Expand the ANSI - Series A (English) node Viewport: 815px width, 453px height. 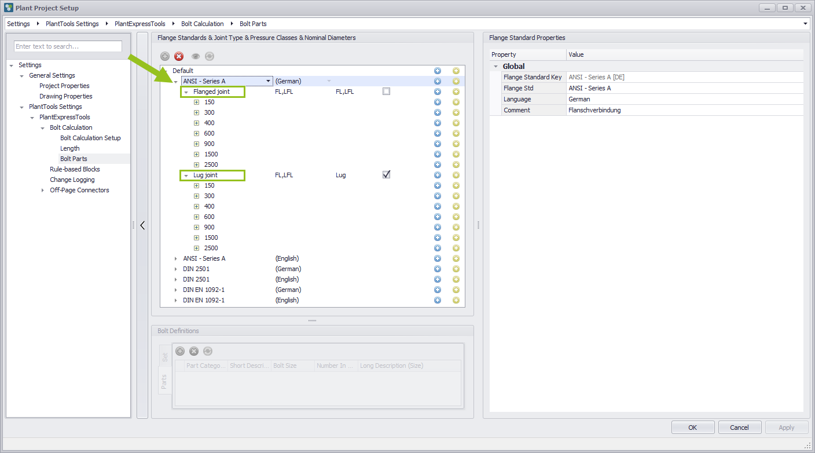point(176,258)
